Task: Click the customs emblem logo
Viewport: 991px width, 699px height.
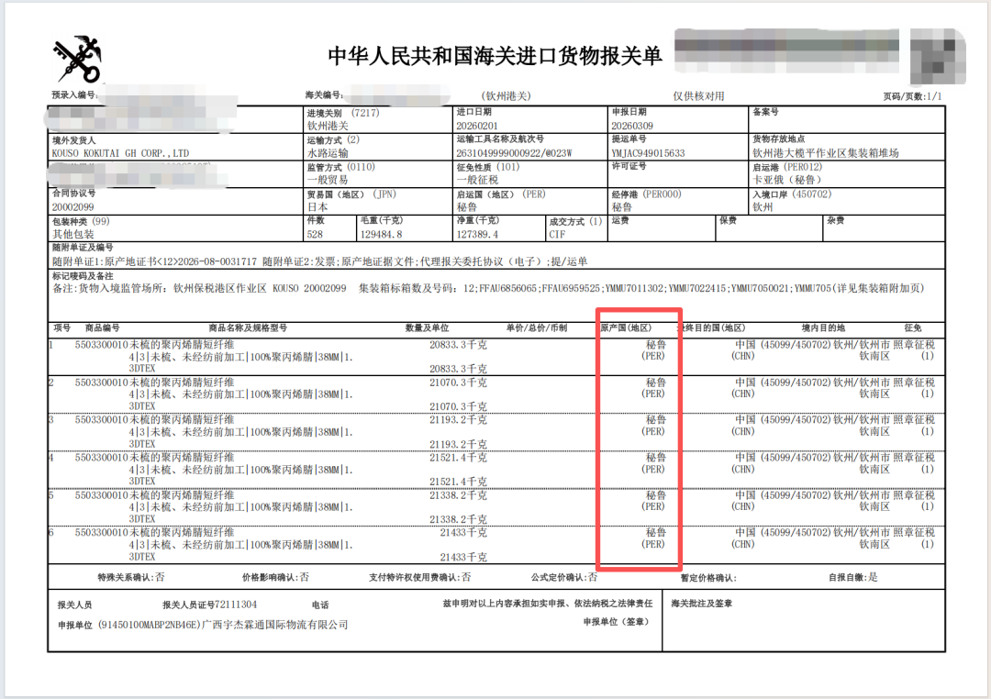Action: [77, 59]
